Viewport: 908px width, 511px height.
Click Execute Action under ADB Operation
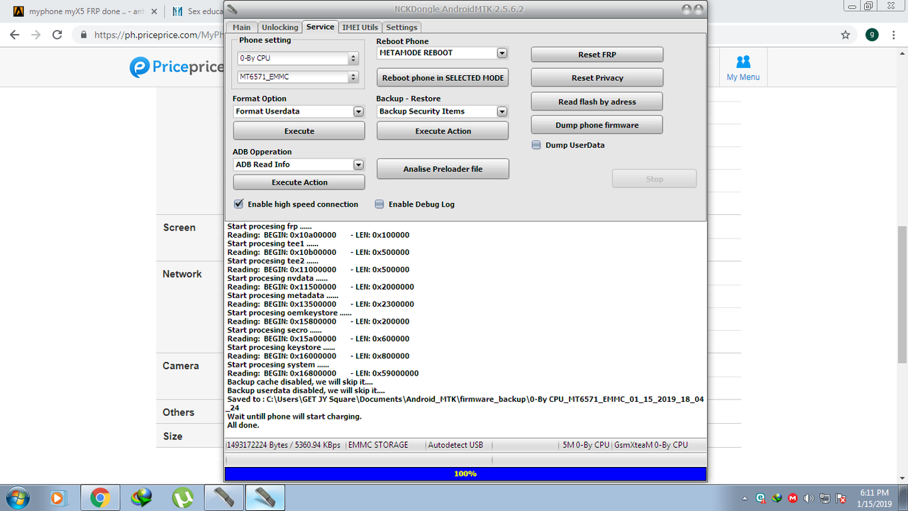tap(299, 182)
